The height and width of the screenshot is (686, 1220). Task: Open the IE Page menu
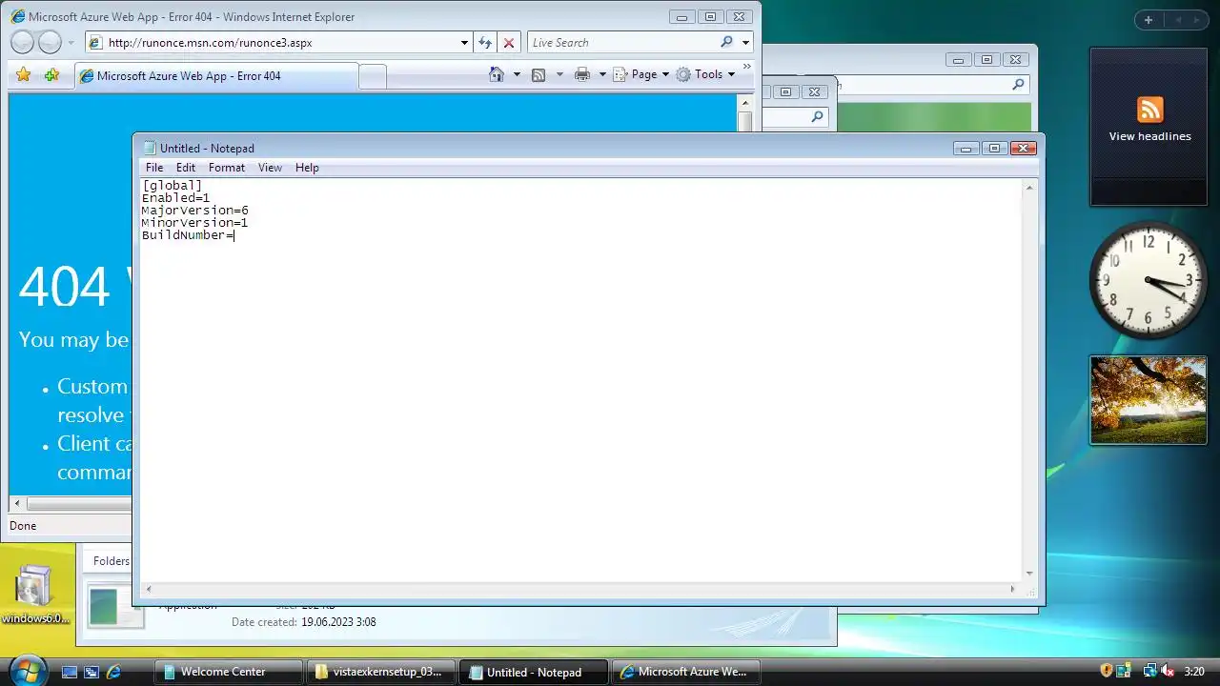[640, 74]
